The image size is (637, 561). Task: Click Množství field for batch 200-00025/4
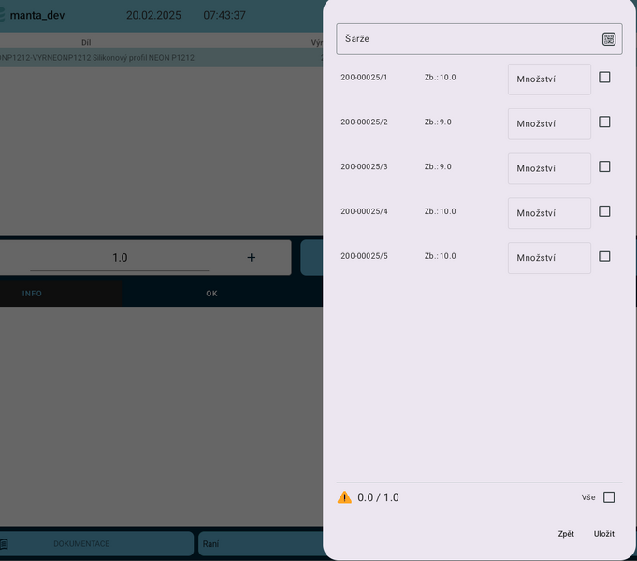549,213
